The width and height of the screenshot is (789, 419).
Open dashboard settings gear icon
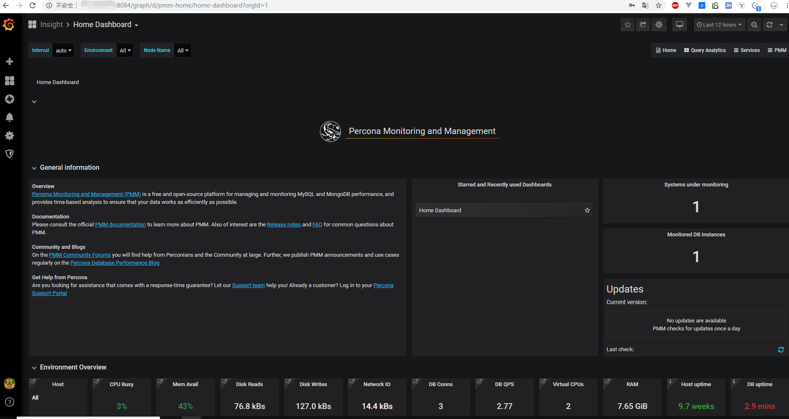659,25
